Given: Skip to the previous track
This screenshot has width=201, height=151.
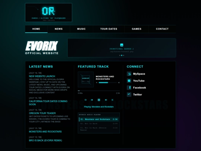Looking at the screenshot, I should click(x=92, y=100).
